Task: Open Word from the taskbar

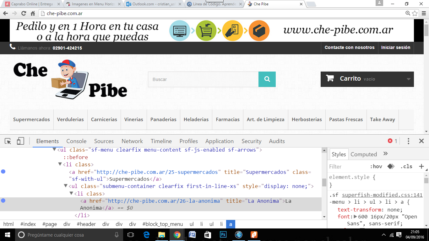Action: (x=192, y=235)
